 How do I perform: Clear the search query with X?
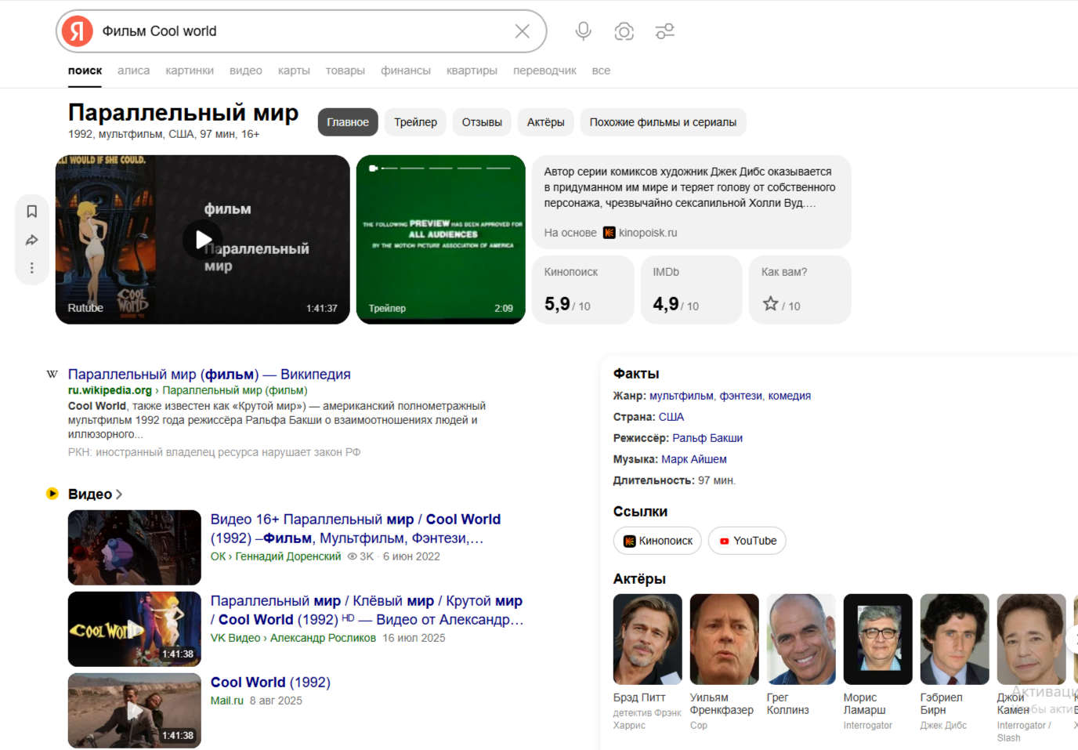coord(523,31)
